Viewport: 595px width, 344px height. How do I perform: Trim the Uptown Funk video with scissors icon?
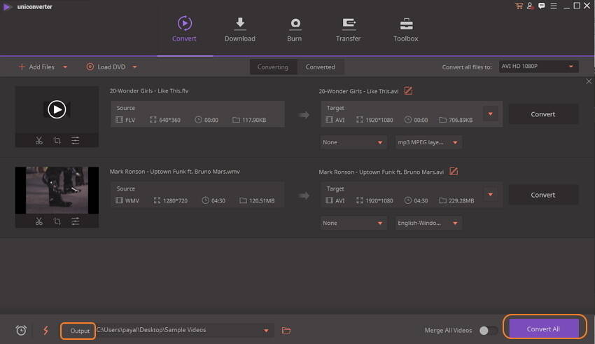pyautogui.click(x=39, y=221)
